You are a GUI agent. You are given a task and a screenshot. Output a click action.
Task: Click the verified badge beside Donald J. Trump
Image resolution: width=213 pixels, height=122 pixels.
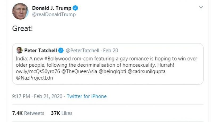coord(75,8)
